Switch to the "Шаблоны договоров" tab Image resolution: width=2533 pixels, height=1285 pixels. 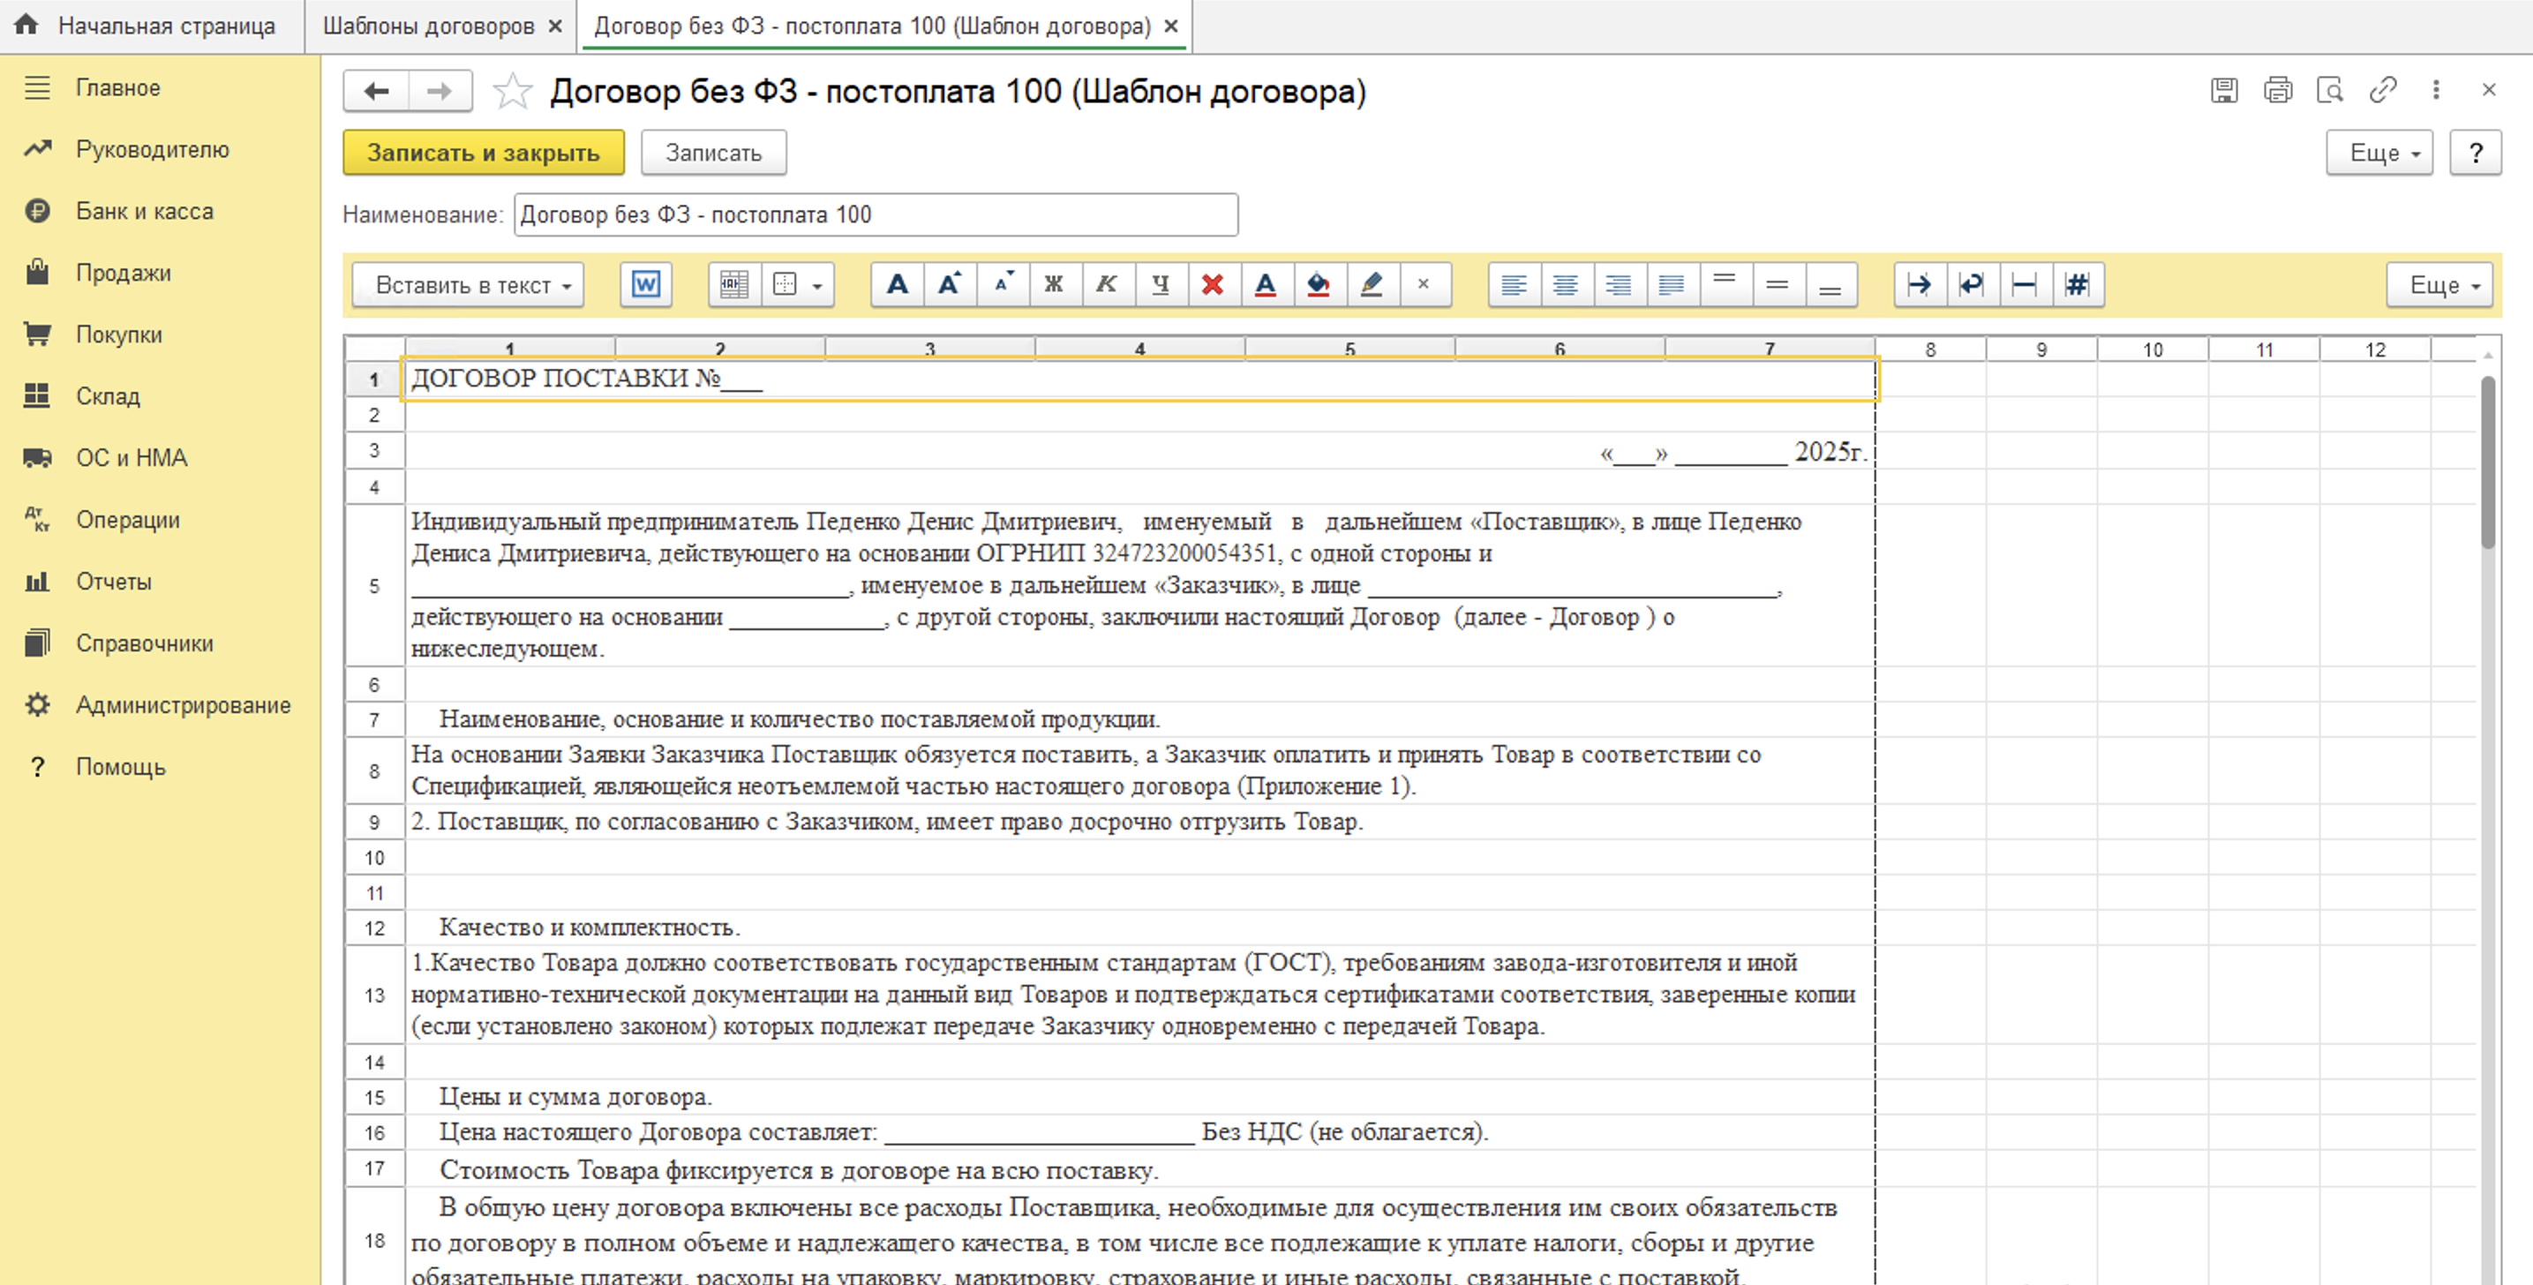click(x=429, y=26)
